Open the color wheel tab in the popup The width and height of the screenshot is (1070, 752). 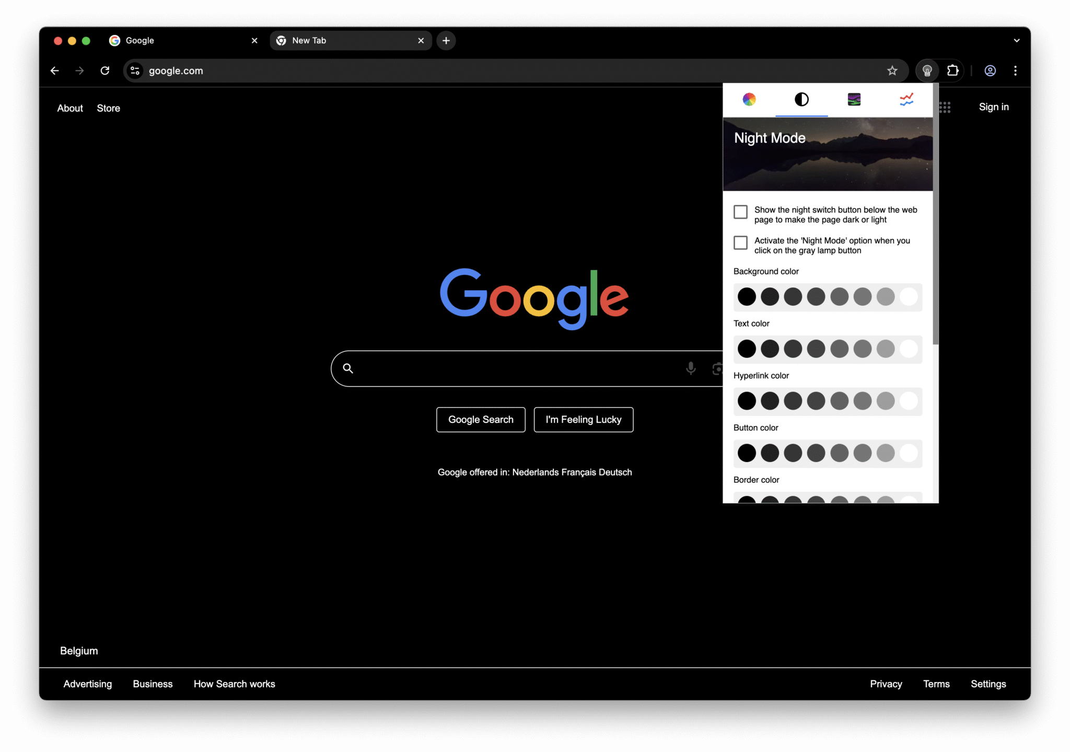coord(749,99)
